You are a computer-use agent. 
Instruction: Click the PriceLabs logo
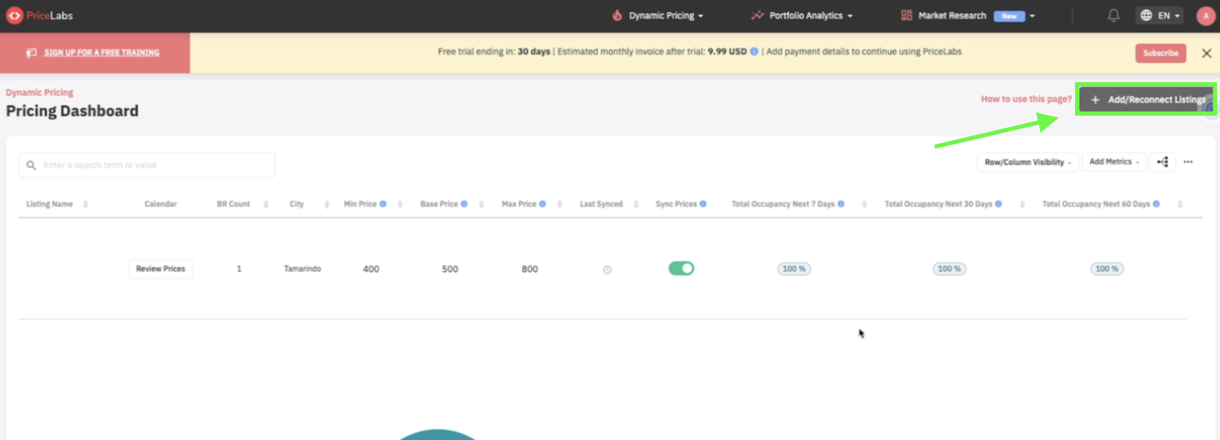pos(39,16)
